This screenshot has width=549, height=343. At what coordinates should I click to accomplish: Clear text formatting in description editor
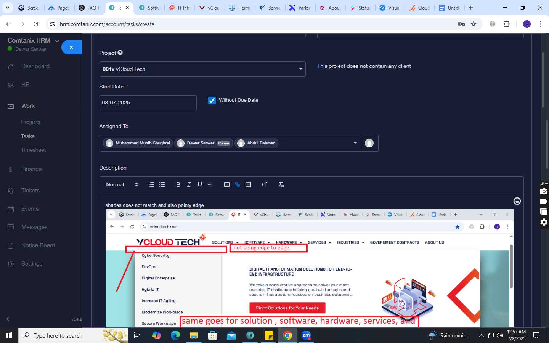[281, 184]
